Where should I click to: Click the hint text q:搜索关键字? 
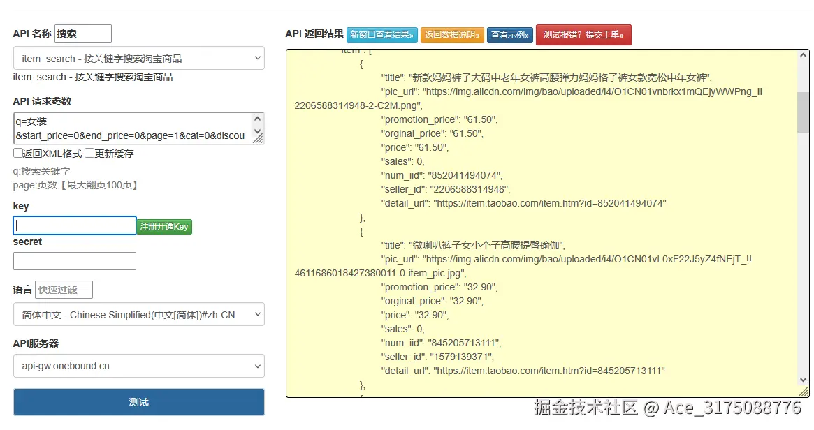click(x=41, y=171)
